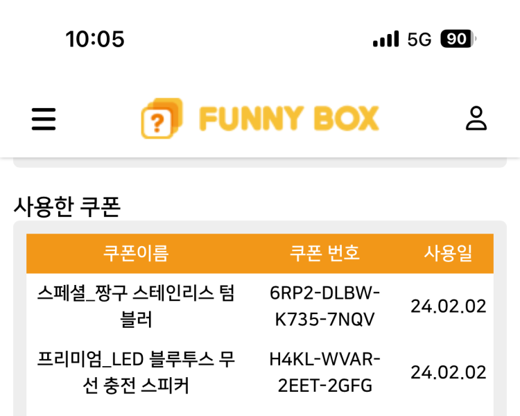Viewport: 520px width, 416px height.
Task: Go home via FUNNY BOX logo text
Action: (288, 119)
